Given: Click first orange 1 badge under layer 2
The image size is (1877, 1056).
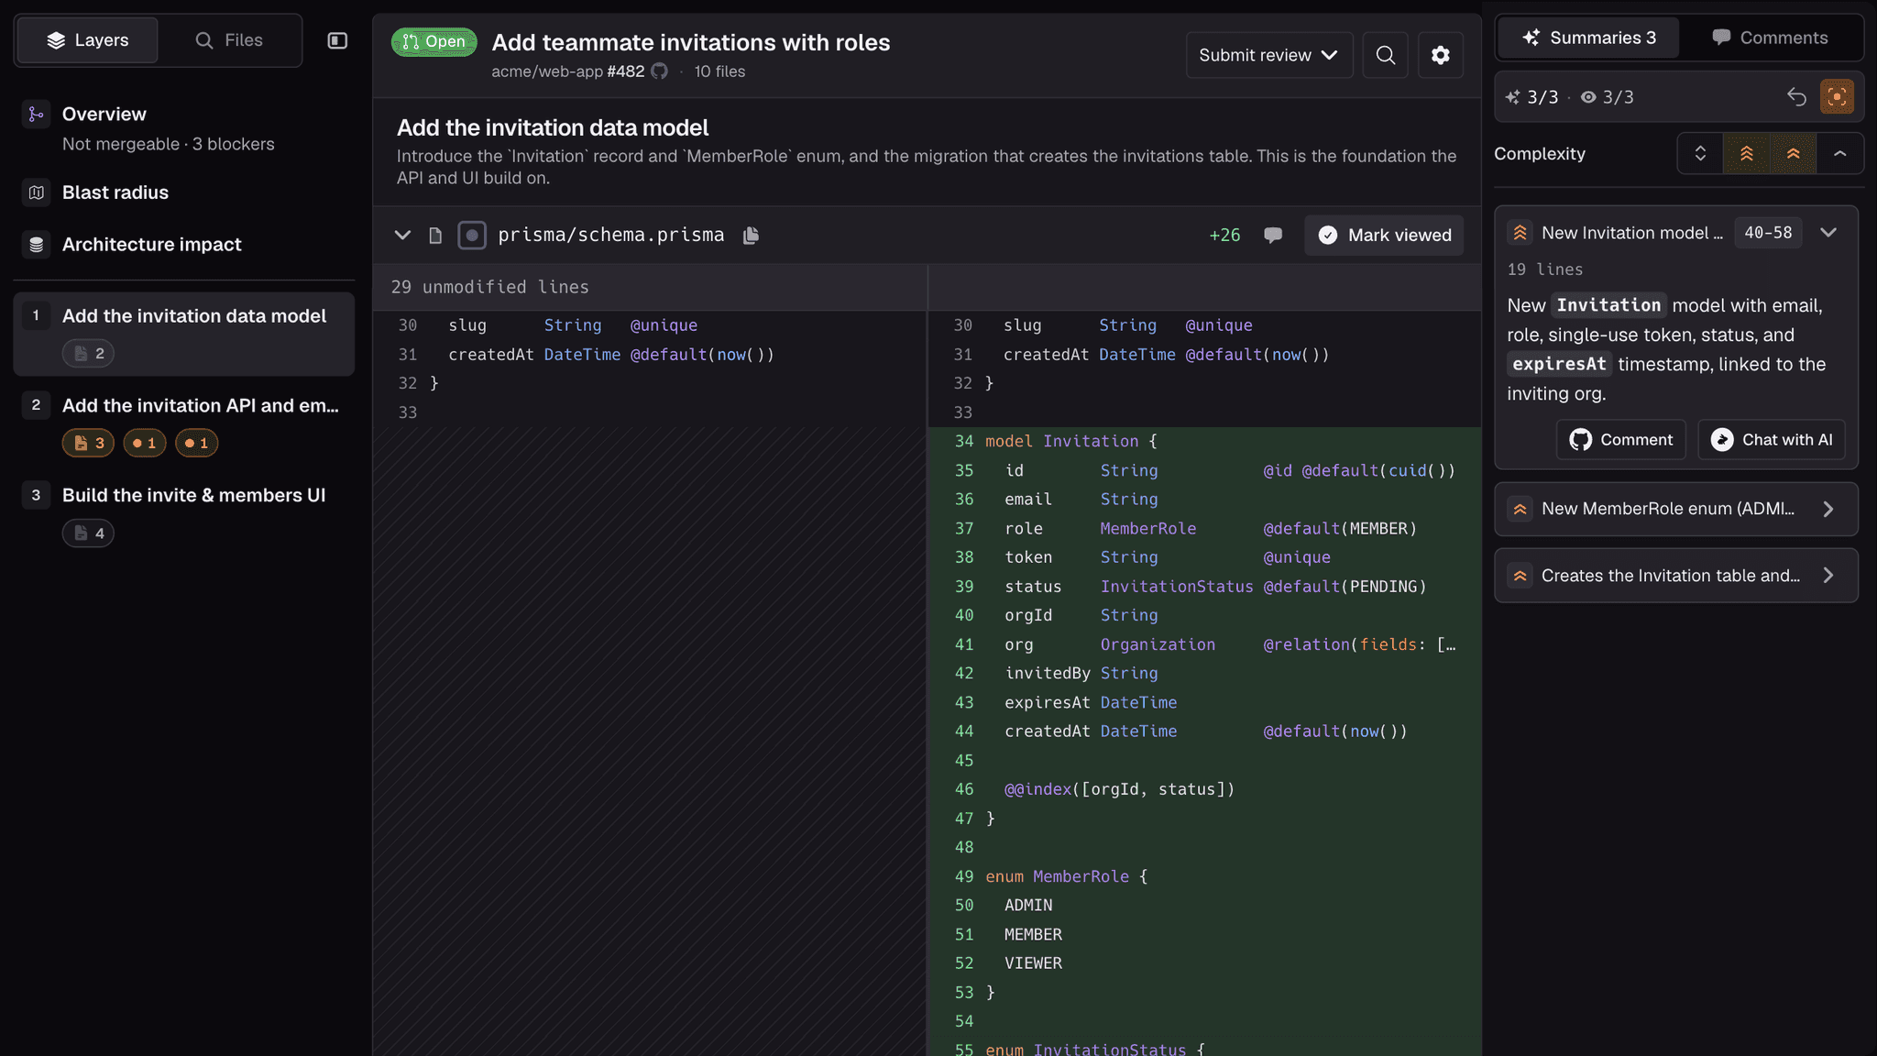Looking at the screenshot, I should (144, 443).
